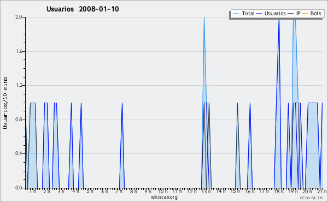Screen dimensions: 328x202
Task: Click the '13 h' x-axis label
Action: (206, 191)
